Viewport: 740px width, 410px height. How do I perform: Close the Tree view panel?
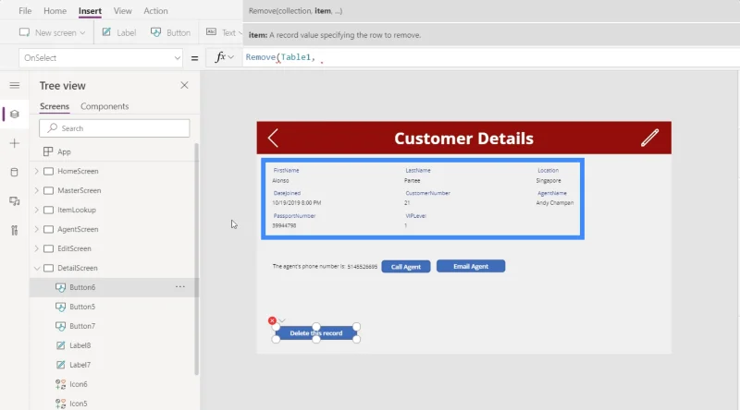pyautogui.click(x=184, y=85)
